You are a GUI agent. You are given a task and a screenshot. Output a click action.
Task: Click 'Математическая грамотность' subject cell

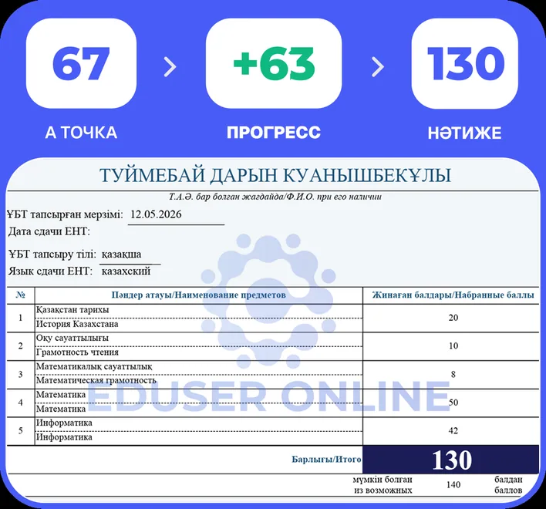[x=198, y=381]
